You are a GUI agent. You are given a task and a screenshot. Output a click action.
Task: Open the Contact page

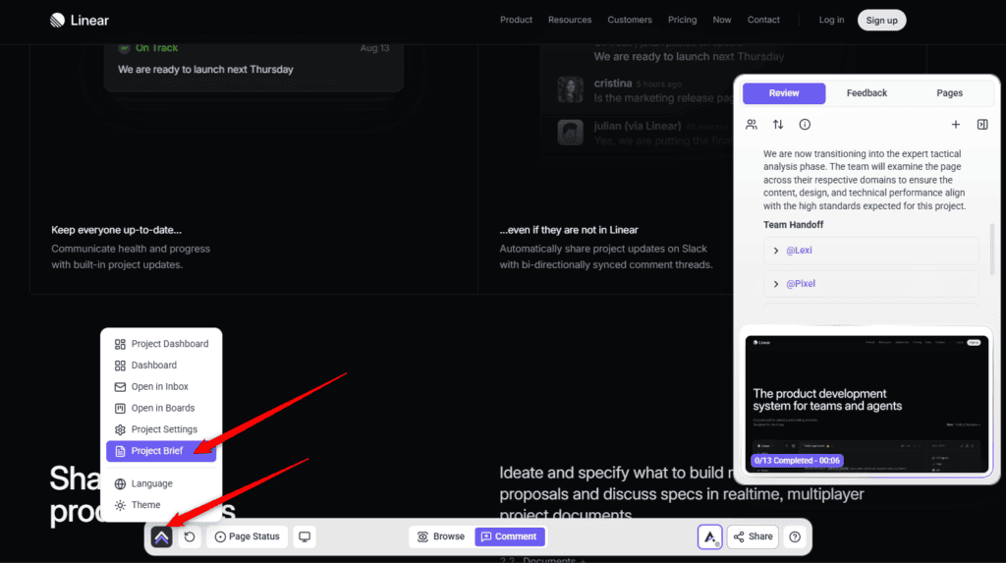[x=763, y=20]
